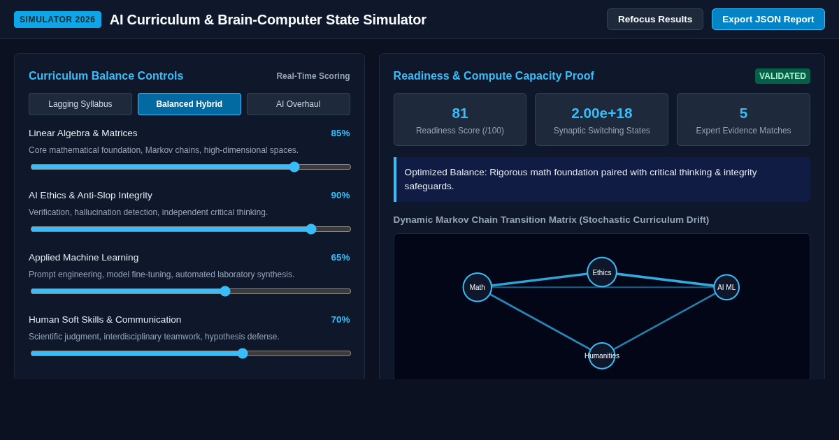The width and height of the screenshot is (839, 440).
Task: Click the Applied Machine Learning label
Action: (x=84, y=258)
